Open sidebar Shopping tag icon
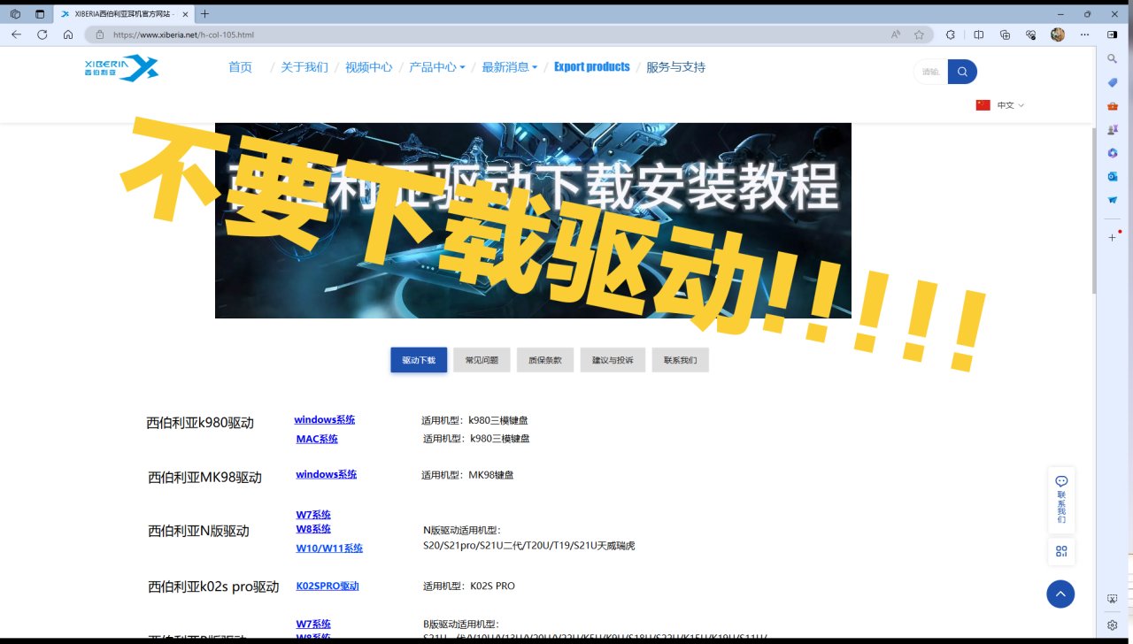The height and width of the screenshot is (644, 1133). tap(1113, 82)
